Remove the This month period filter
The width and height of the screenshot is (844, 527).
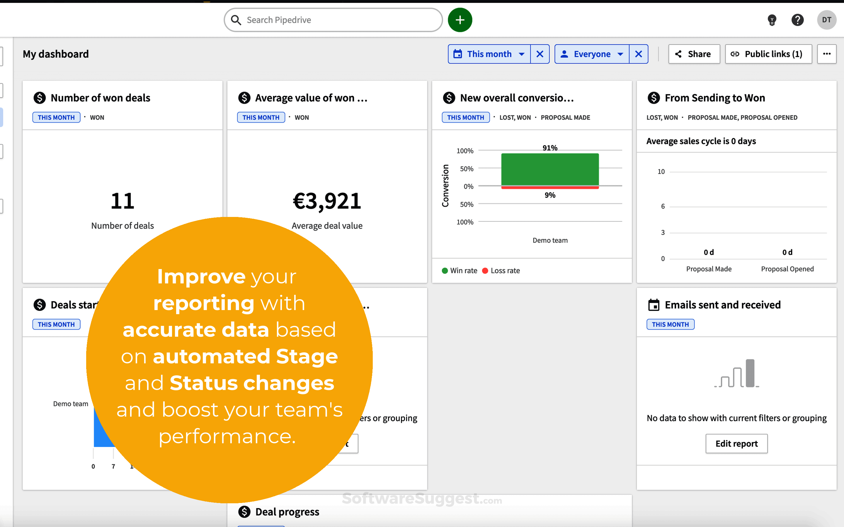540,54
